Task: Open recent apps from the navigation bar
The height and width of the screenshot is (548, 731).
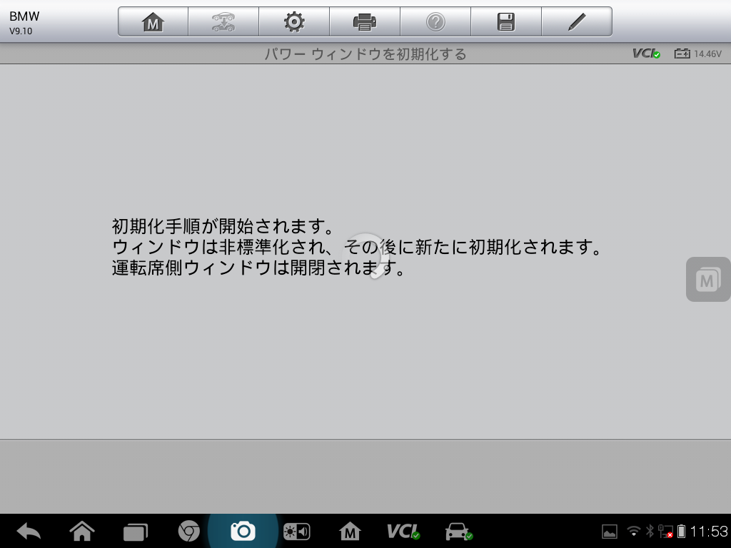Action: (135, 530)
